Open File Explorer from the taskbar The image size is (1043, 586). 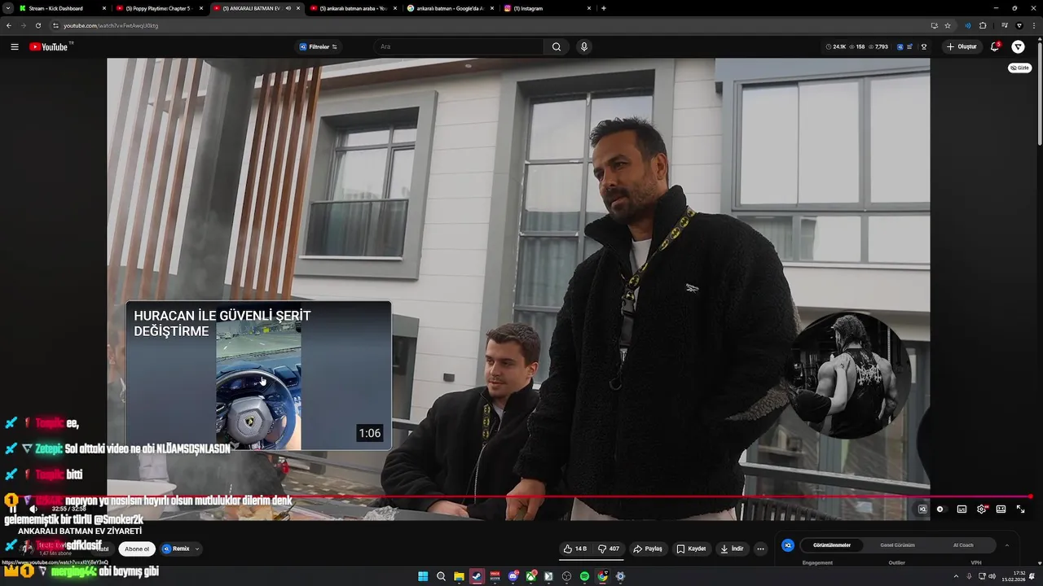[x=459, y=576]
